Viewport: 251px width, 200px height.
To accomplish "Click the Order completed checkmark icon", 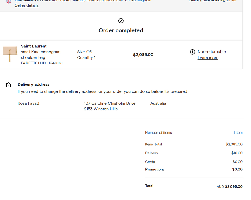I will point(121,21).
